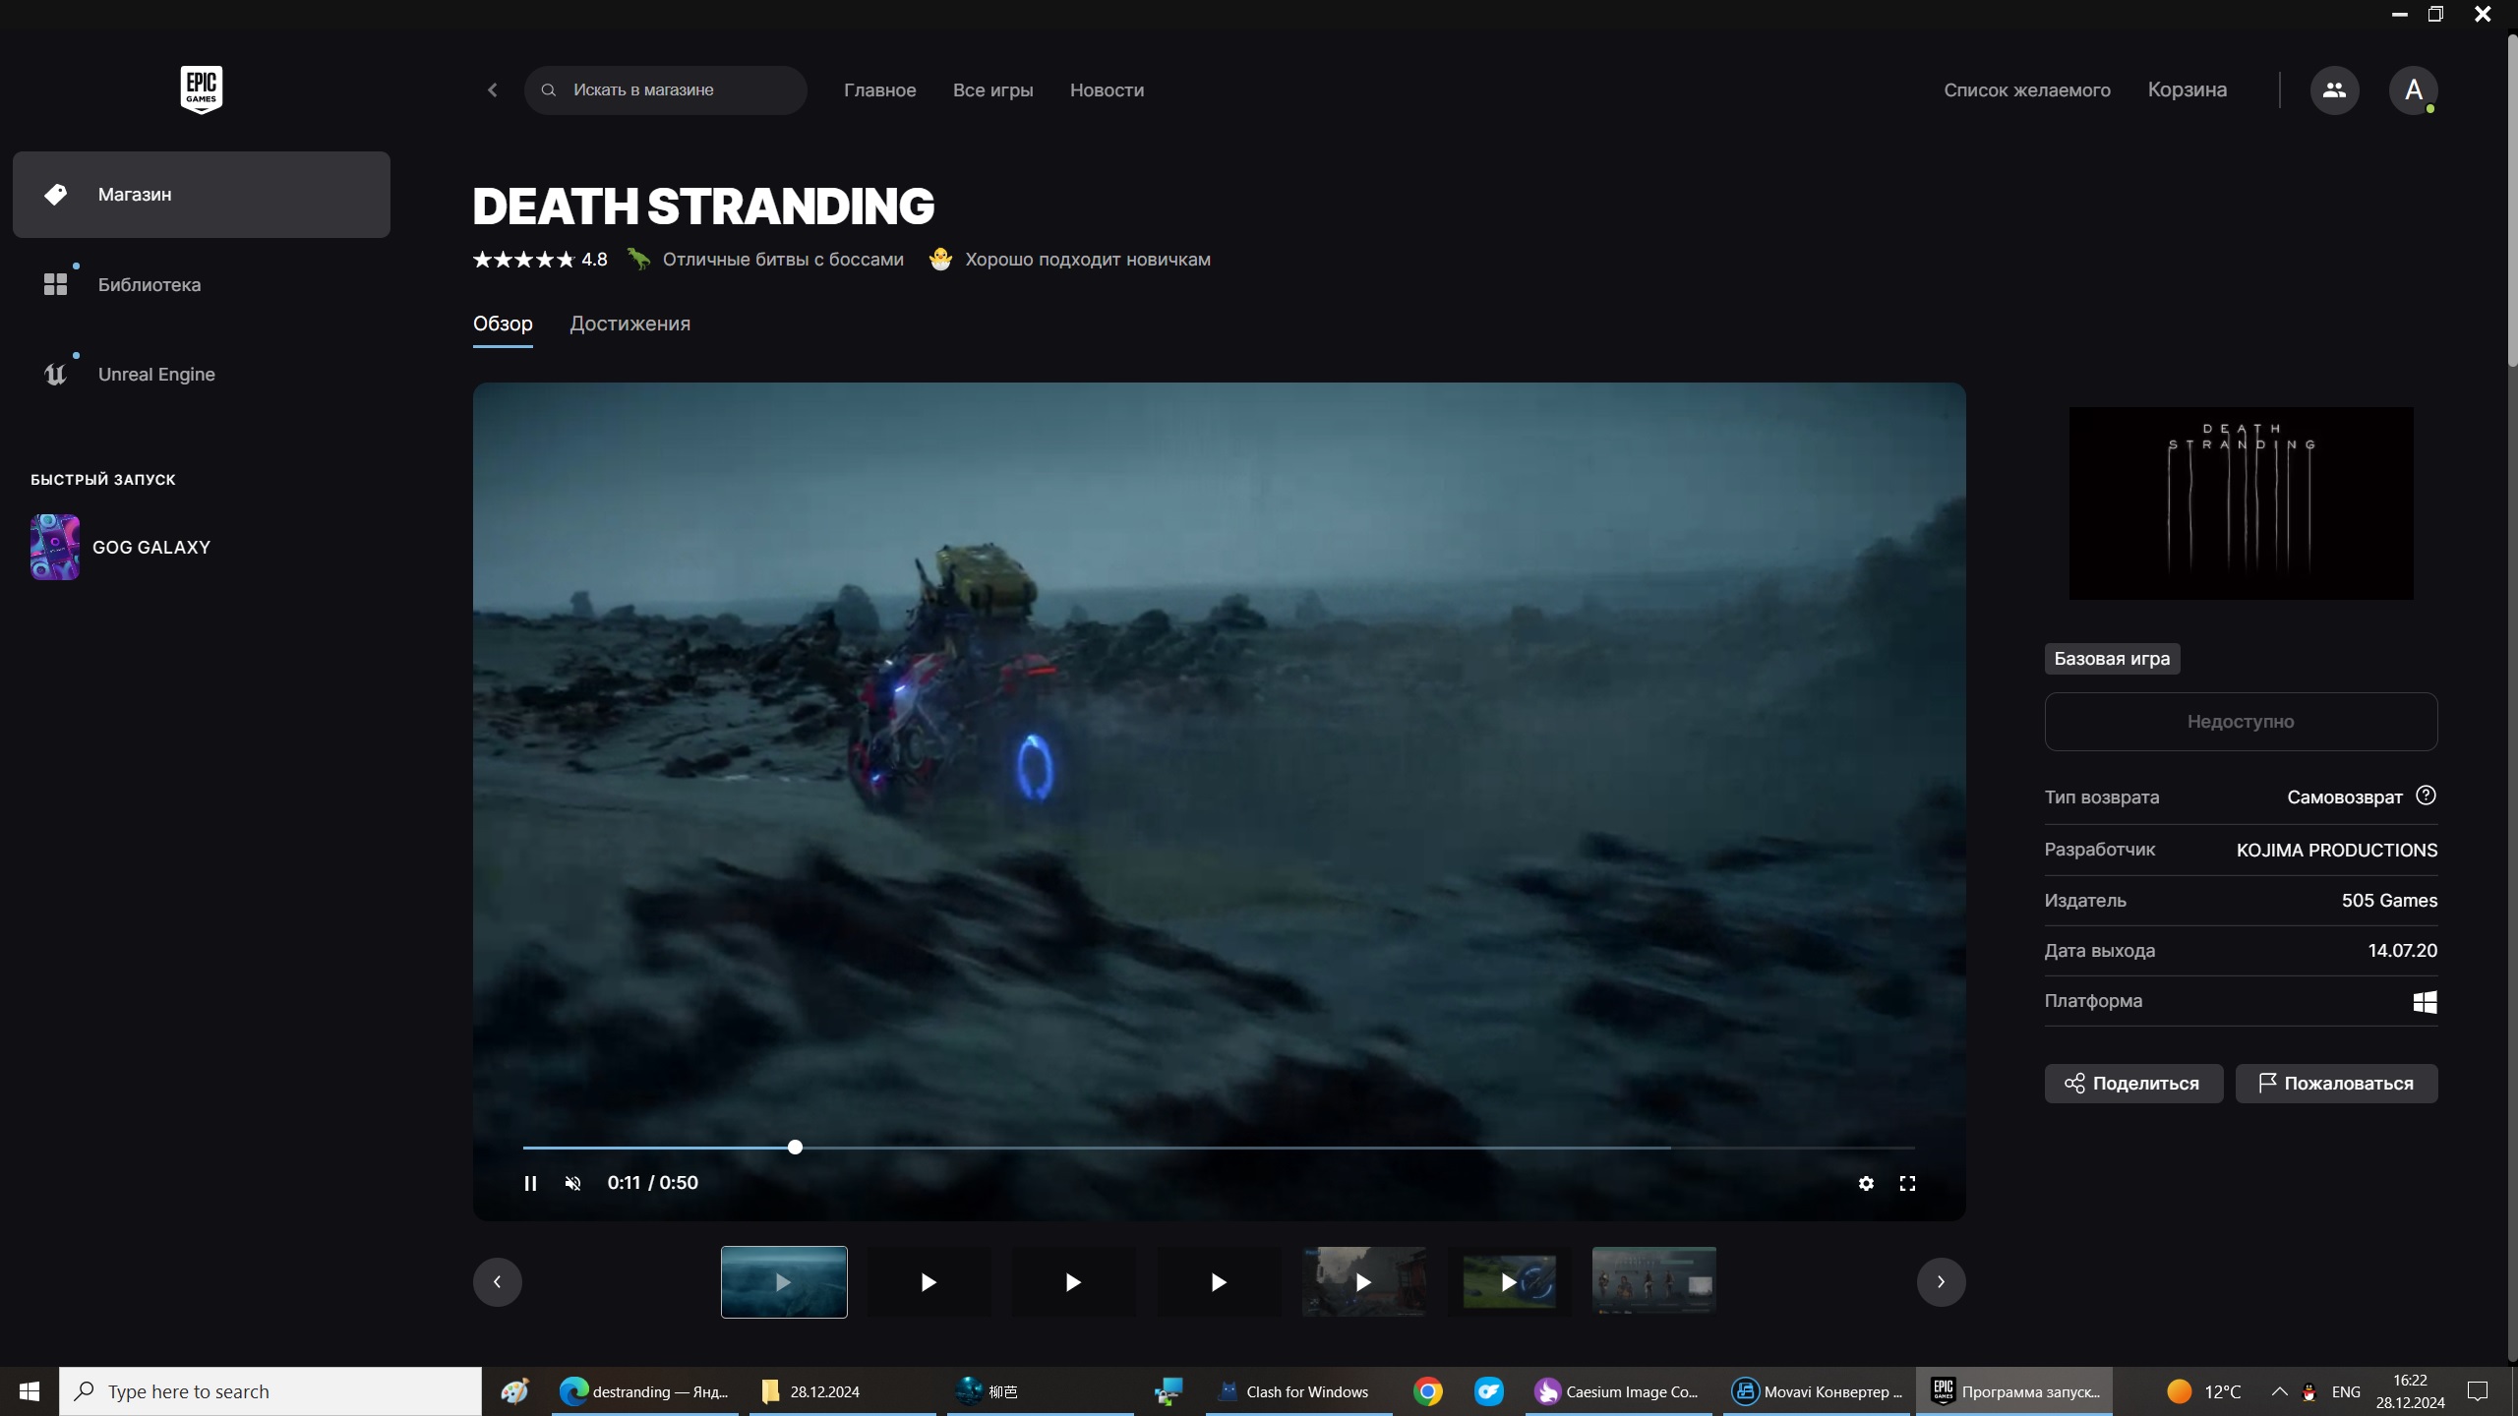
Task: Click the refund type help icon
Action: 2426,796
